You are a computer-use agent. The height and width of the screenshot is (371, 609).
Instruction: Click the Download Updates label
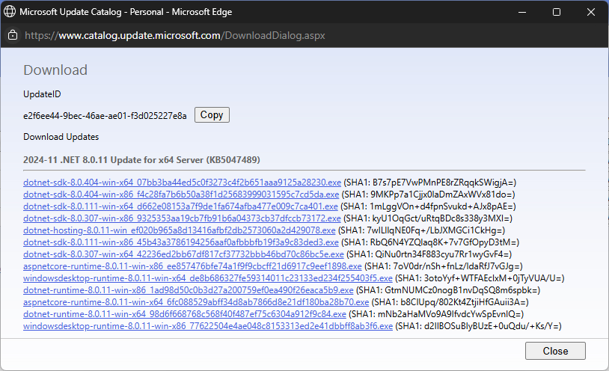[x=61, y=137]
